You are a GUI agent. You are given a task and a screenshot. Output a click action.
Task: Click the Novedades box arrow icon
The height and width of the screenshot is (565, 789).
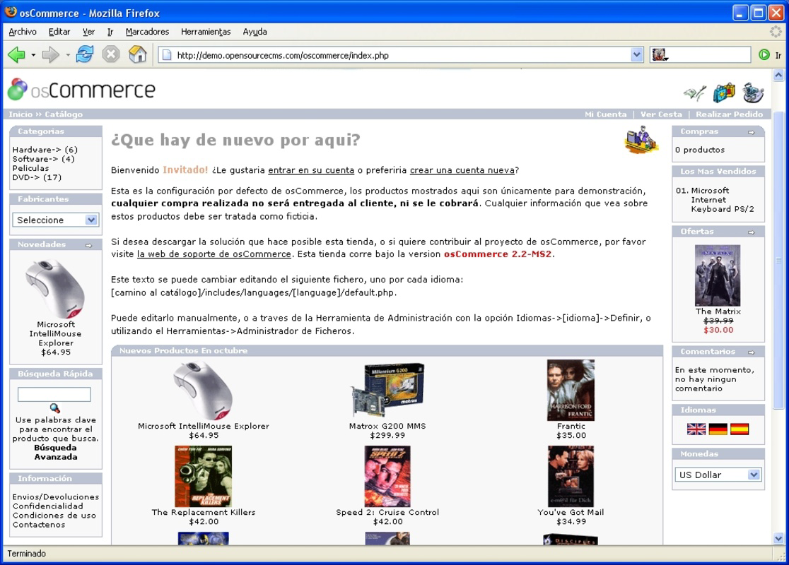(x=88, y=245)
